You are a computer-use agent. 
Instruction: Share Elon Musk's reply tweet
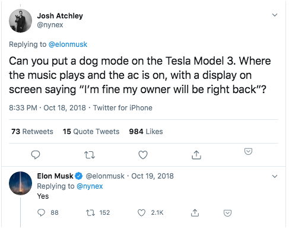point(195,212)
